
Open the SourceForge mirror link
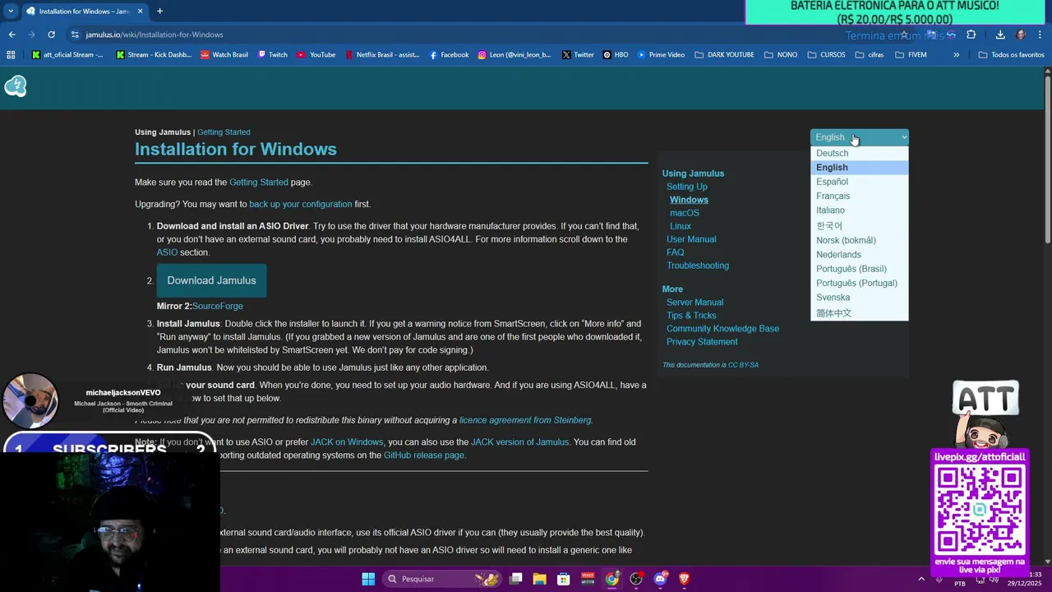pyautogui.click(x=218, y=306)
